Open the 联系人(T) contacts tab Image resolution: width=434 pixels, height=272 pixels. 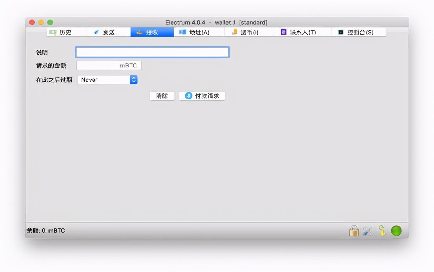click(x=302, y=32)
